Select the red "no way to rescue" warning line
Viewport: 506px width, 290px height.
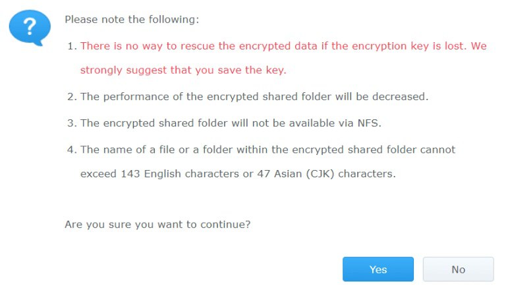click(x=283, y=47)
